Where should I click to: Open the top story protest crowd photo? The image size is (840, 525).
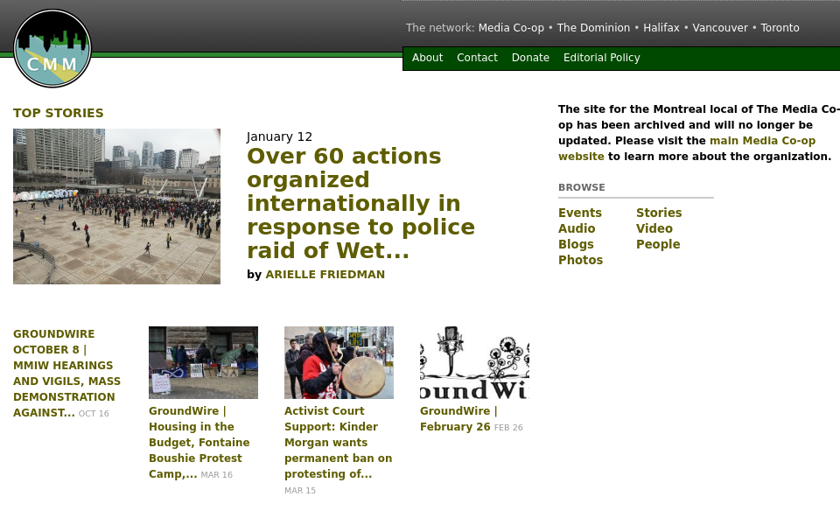click(x=116, y=206)
